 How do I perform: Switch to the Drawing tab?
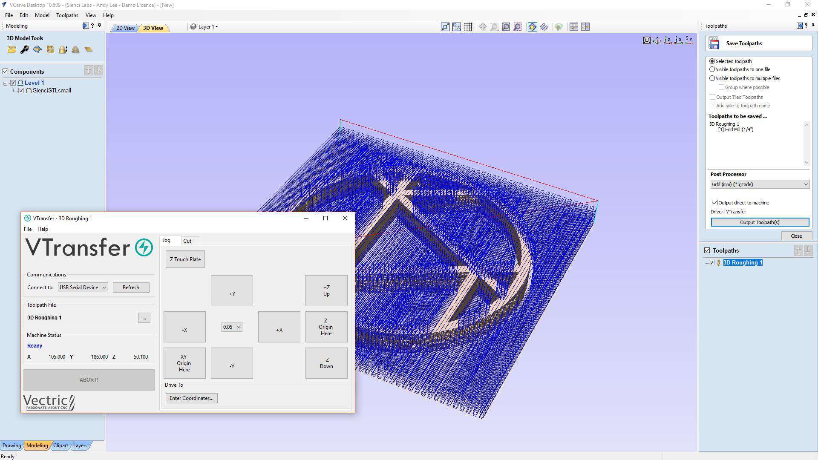click(12, 446)
